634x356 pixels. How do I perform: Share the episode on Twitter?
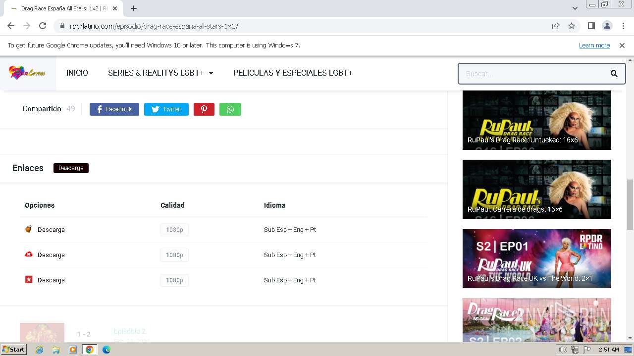pyautogui.click(x=166, y=109)
